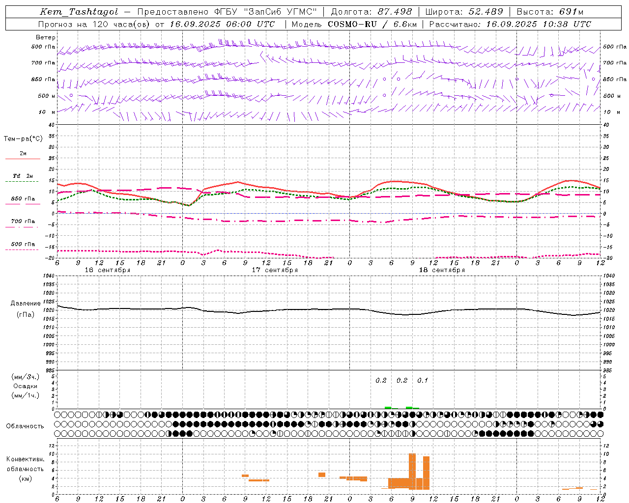Click the date label 17 сентября
This screenshot has width=629, height=503.
tap(275, 270)
